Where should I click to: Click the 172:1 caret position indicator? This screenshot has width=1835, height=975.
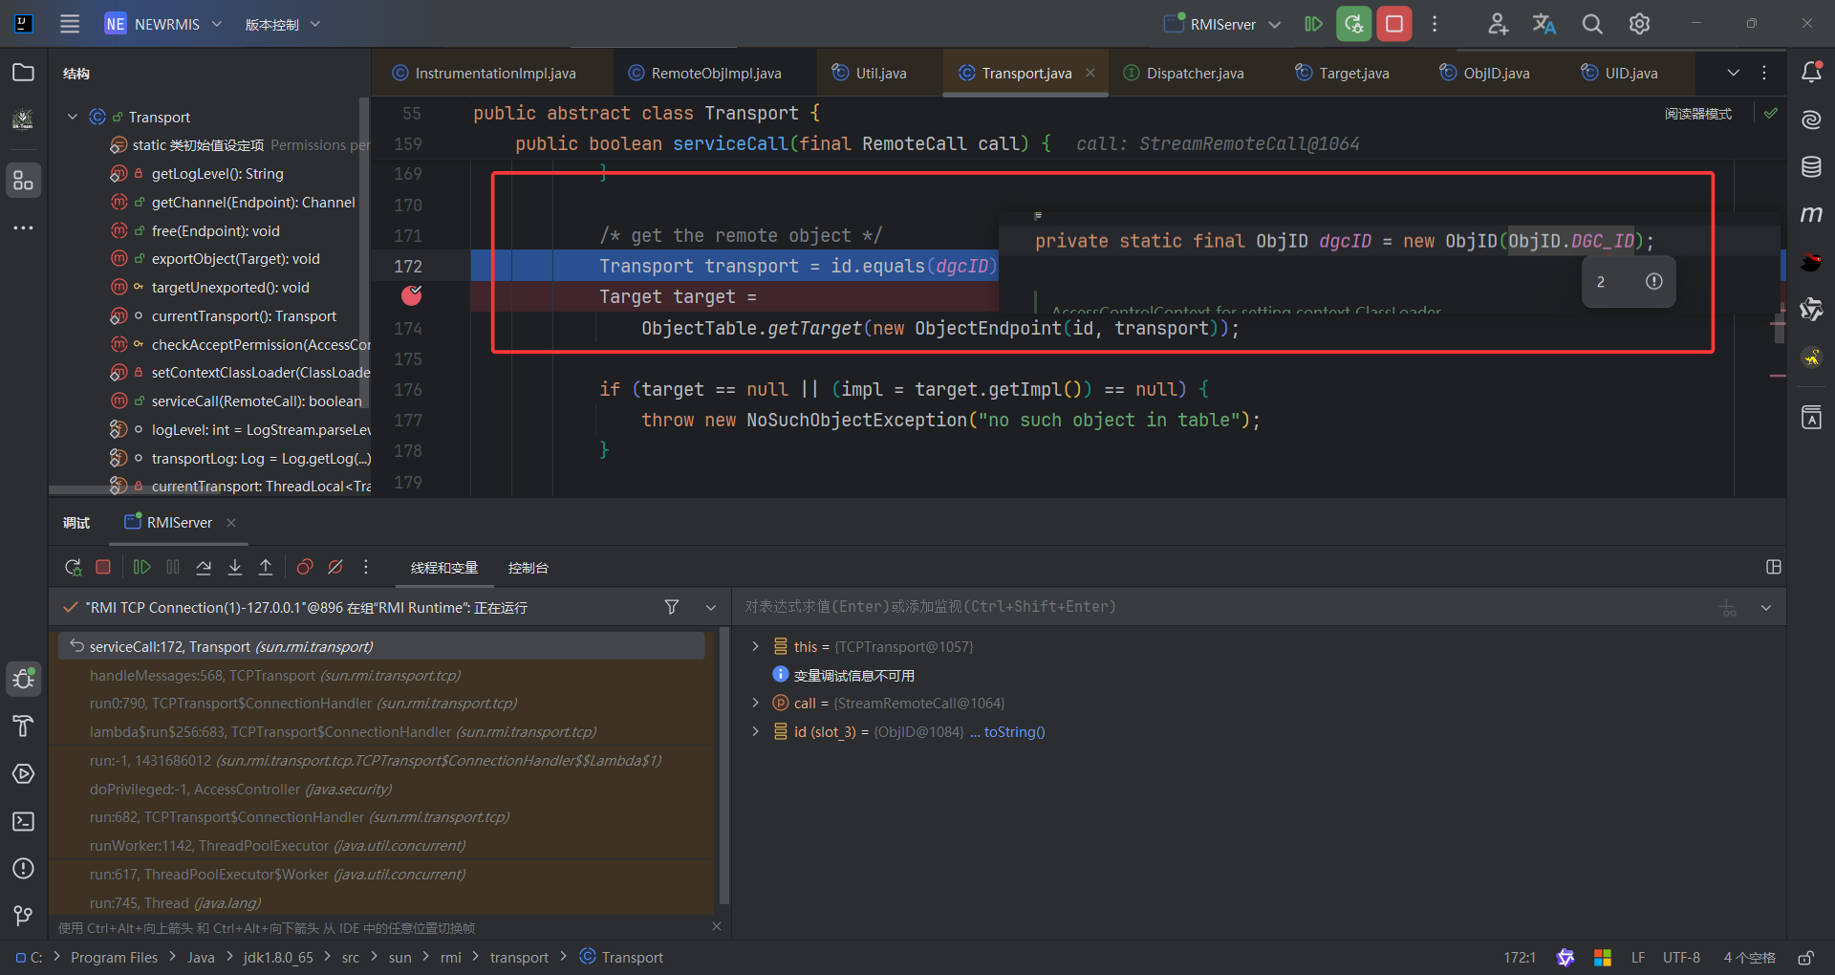(x=1520, y=957)
